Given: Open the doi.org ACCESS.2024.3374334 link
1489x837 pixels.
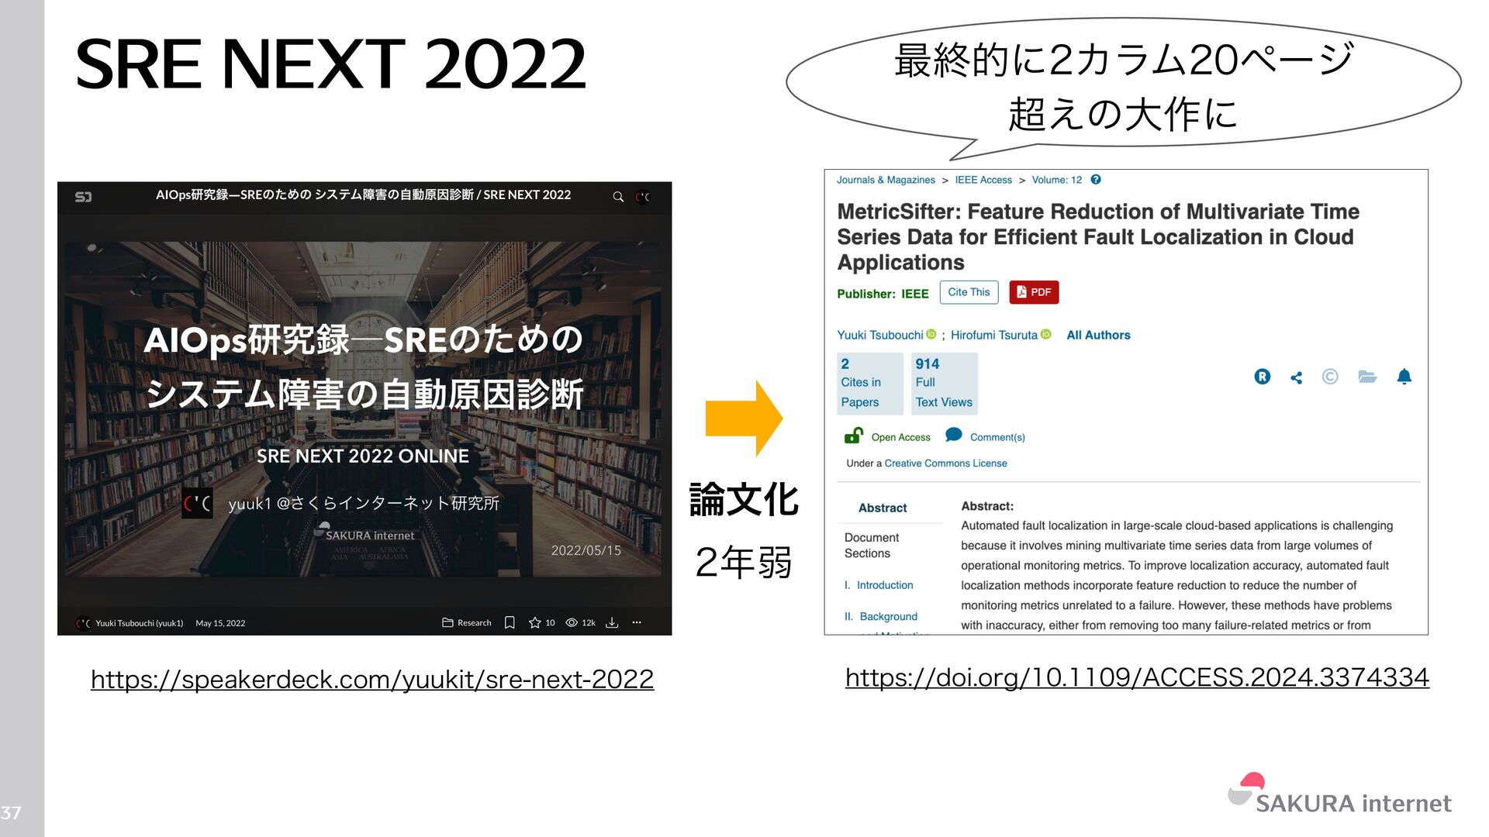Looking at the screenshot, I should (x=1137, y=677).
